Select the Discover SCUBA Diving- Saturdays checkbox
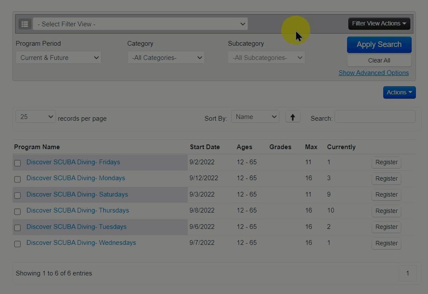The image size is (428, 294). [18, 195]
